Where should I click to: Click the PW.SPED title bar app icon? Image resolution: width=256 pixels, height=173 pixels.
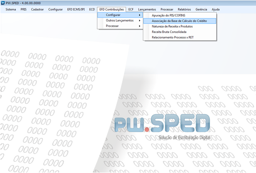pyautogui.click(x=3, y=3)
